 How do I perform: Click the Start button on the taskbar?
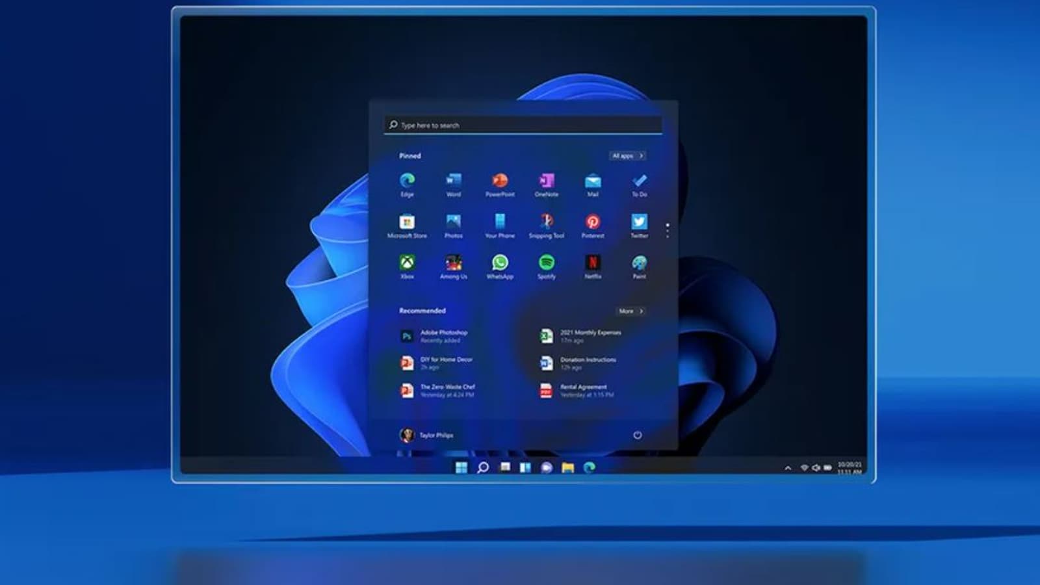tap(461, 467)
